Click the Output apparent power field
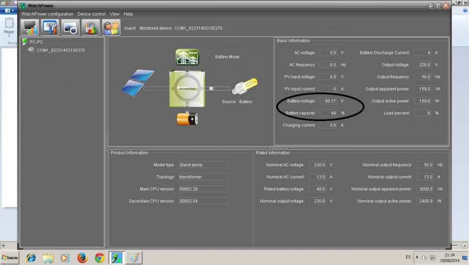469x265 pixels. 423,89
